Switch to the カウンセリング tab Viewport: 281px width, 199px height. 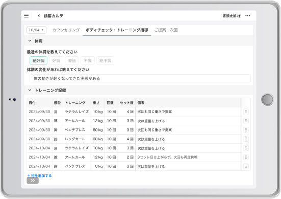(66, 30)
